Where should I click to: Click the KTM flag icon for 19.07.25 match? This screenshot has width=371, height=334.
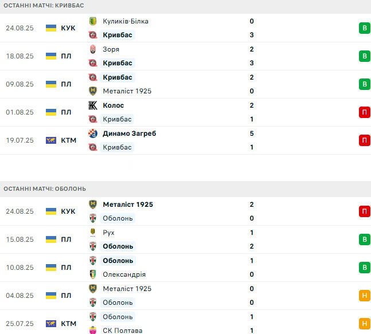pyautogui.click(x=51, y=140)
